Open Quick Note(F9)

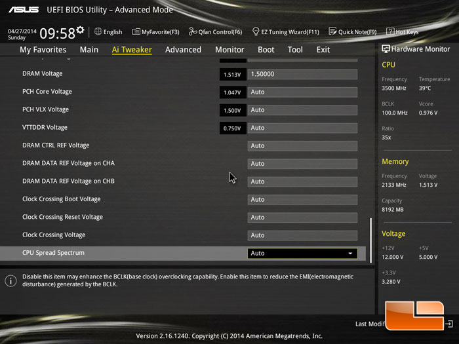tap(353, 32)
